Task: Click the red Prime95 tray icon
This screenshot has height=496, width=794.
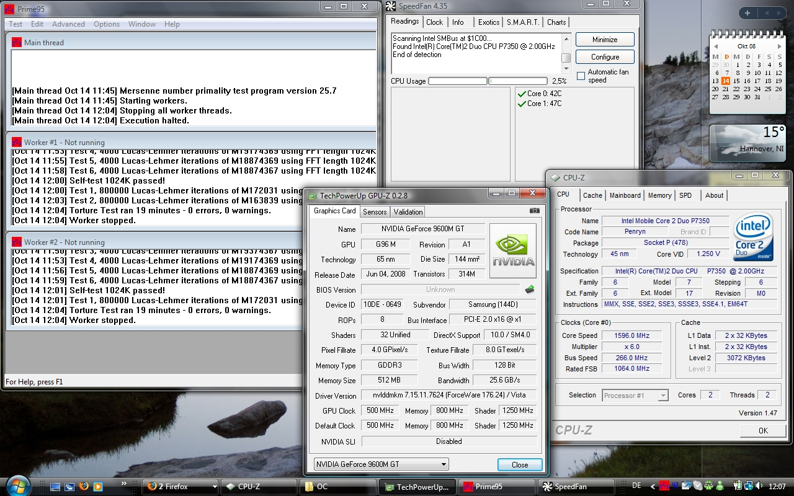Action: point(664,486)
